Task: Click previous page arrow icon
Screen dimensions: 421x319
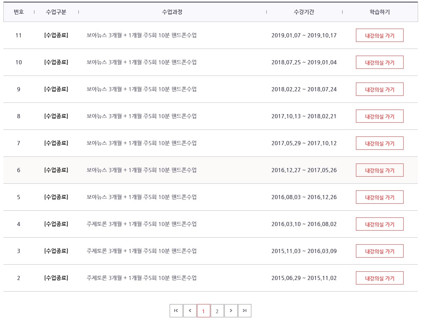Action: point(190,311)
